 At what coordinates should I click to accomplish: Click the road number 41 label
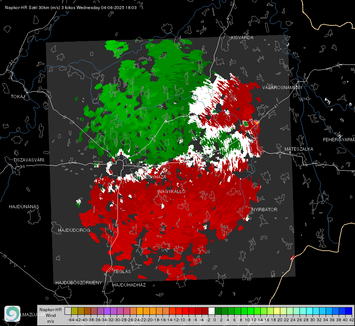point(276,106)
